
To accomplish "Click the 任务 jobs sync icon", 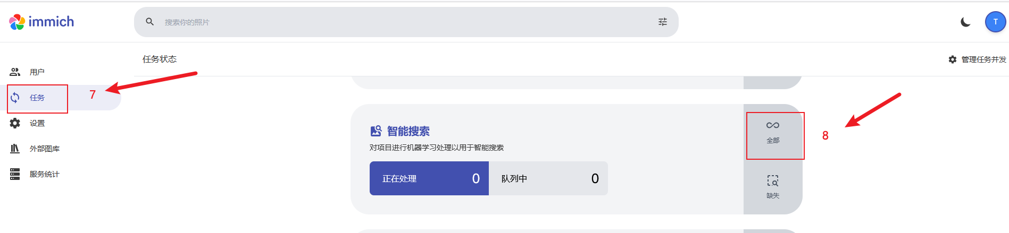I will pos(15,98).
